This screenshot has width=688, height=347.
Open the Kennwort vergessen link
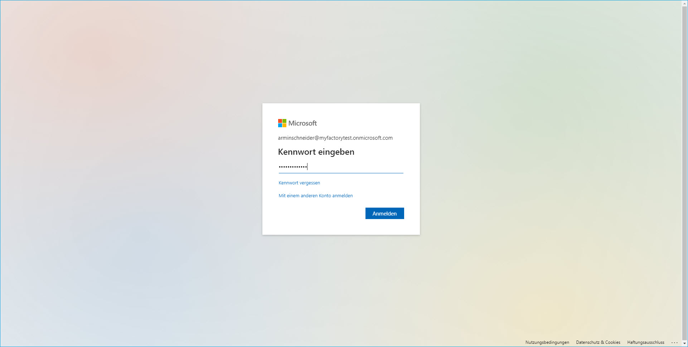point(299,183)
